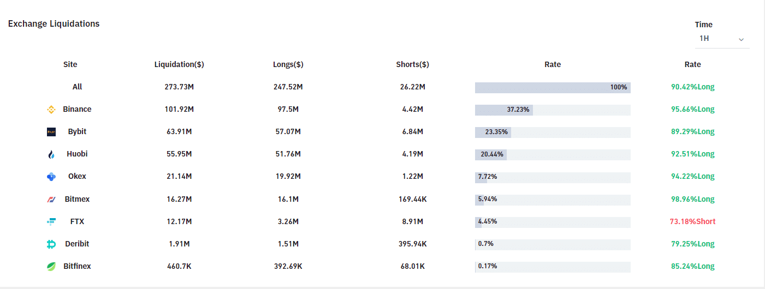The width and height of the screenshot is (765, 289).
Task: Open the Binance exchange name link
Action: coord(77,109)
